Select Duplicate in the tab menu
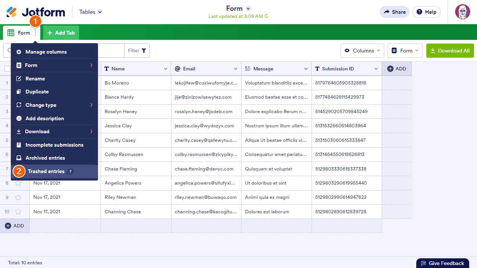The image size is (477, 268). point(37,92)
